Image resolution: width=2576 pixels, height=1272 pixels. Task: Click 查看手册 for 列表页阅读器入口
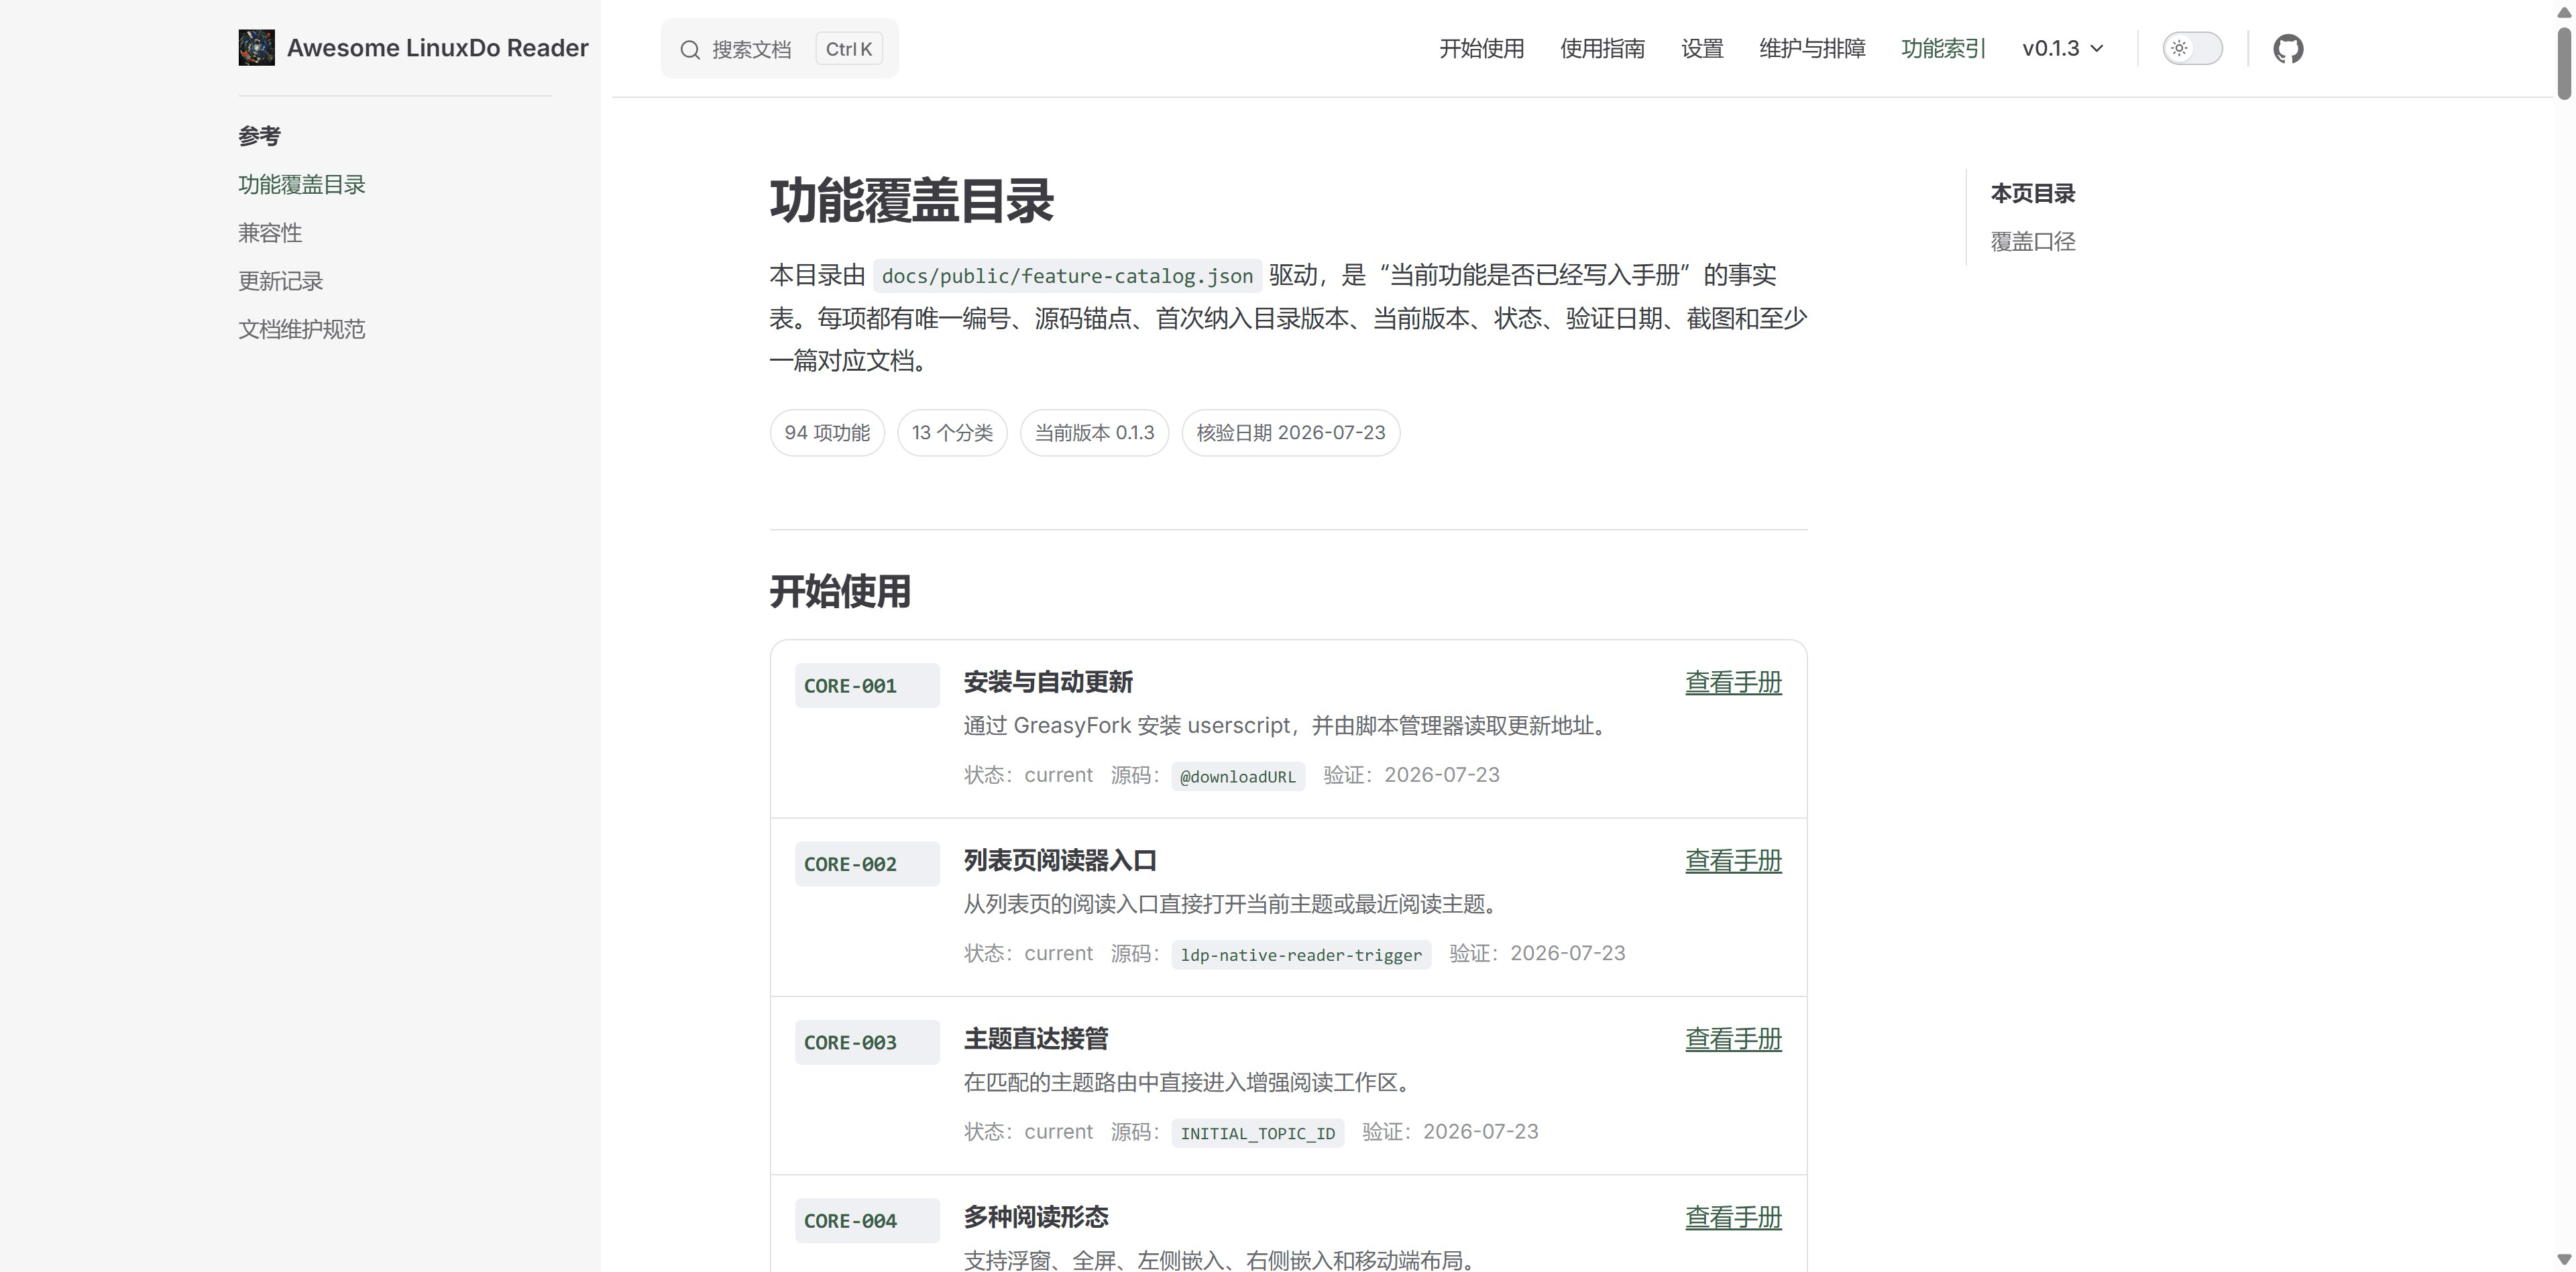pos(1733,861)
